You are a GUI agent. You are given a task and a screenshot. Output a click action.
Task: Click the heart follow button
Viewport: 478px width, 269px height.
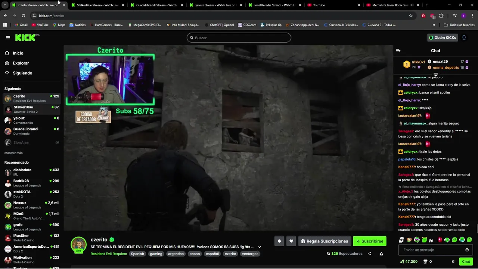pyautogui.click(x=291, y=241)
